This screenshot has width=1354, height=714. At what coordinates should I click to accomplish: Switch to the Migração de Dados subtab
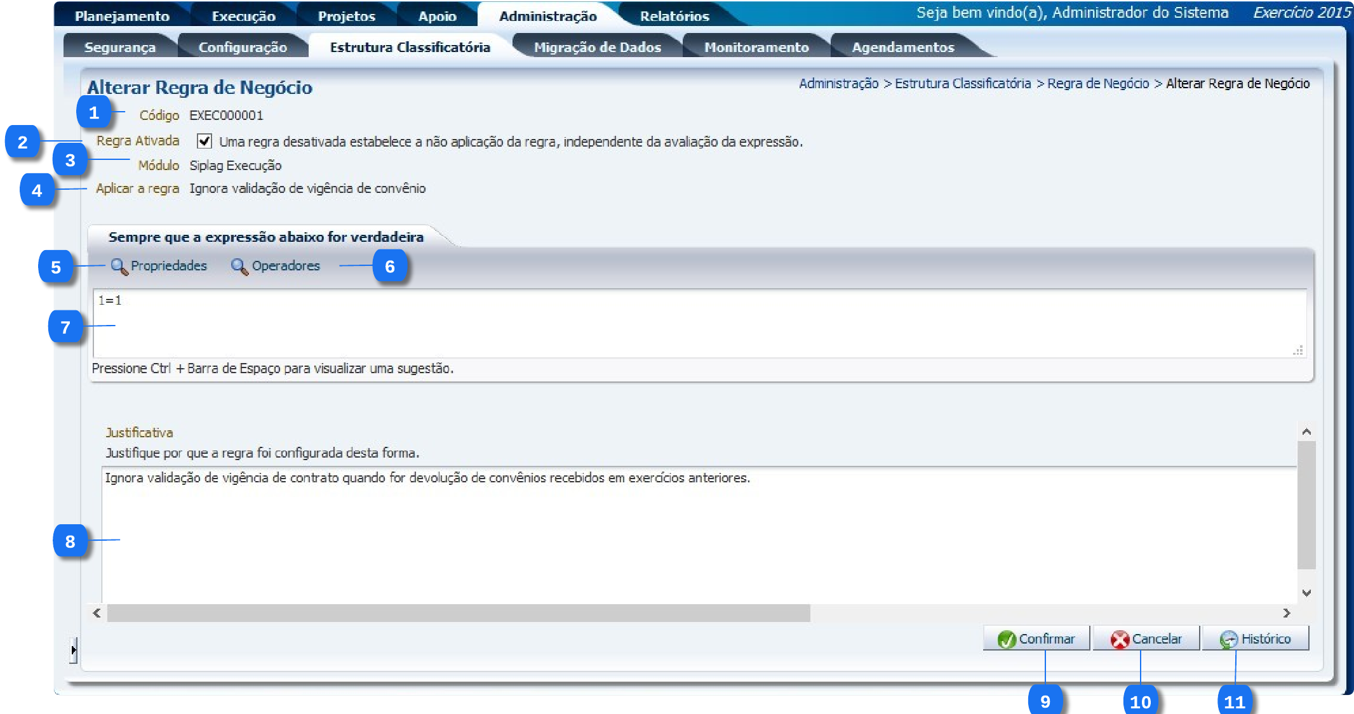pos(597,48)
